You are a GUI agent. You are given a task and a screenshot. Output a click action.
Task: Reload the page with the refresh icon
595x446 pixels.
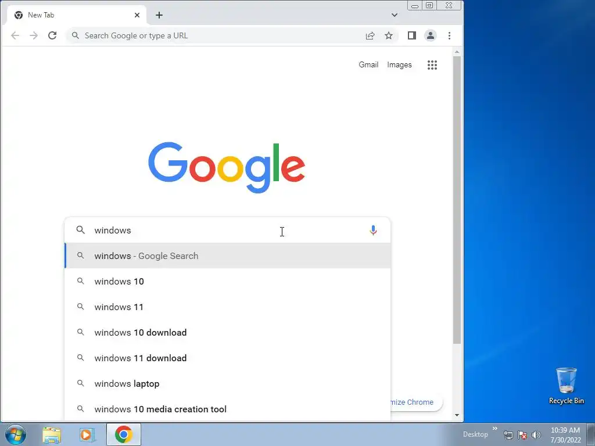(x=52, y=35)
